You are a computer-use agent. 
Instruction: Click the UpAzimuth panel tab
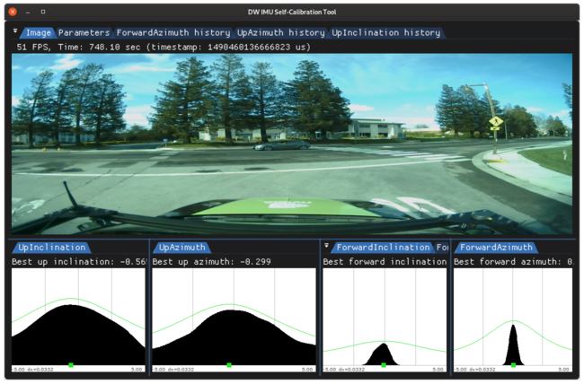pos(182,248)
